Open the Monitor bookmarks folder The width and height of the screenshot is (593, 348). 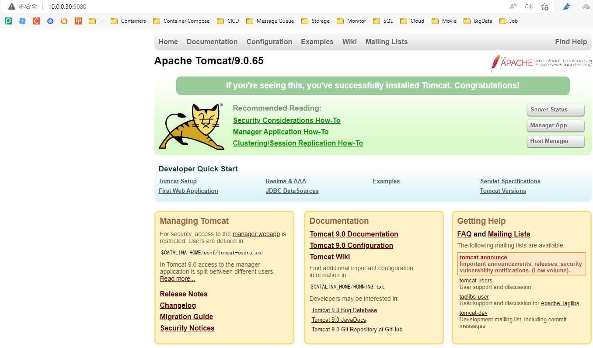coord(352,21)
